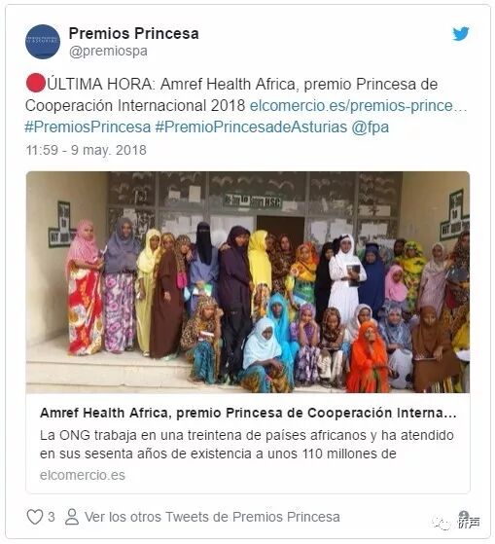Open the group photo of women thumbnail
The width and height of the screenshot is (495, 544).
248,282
